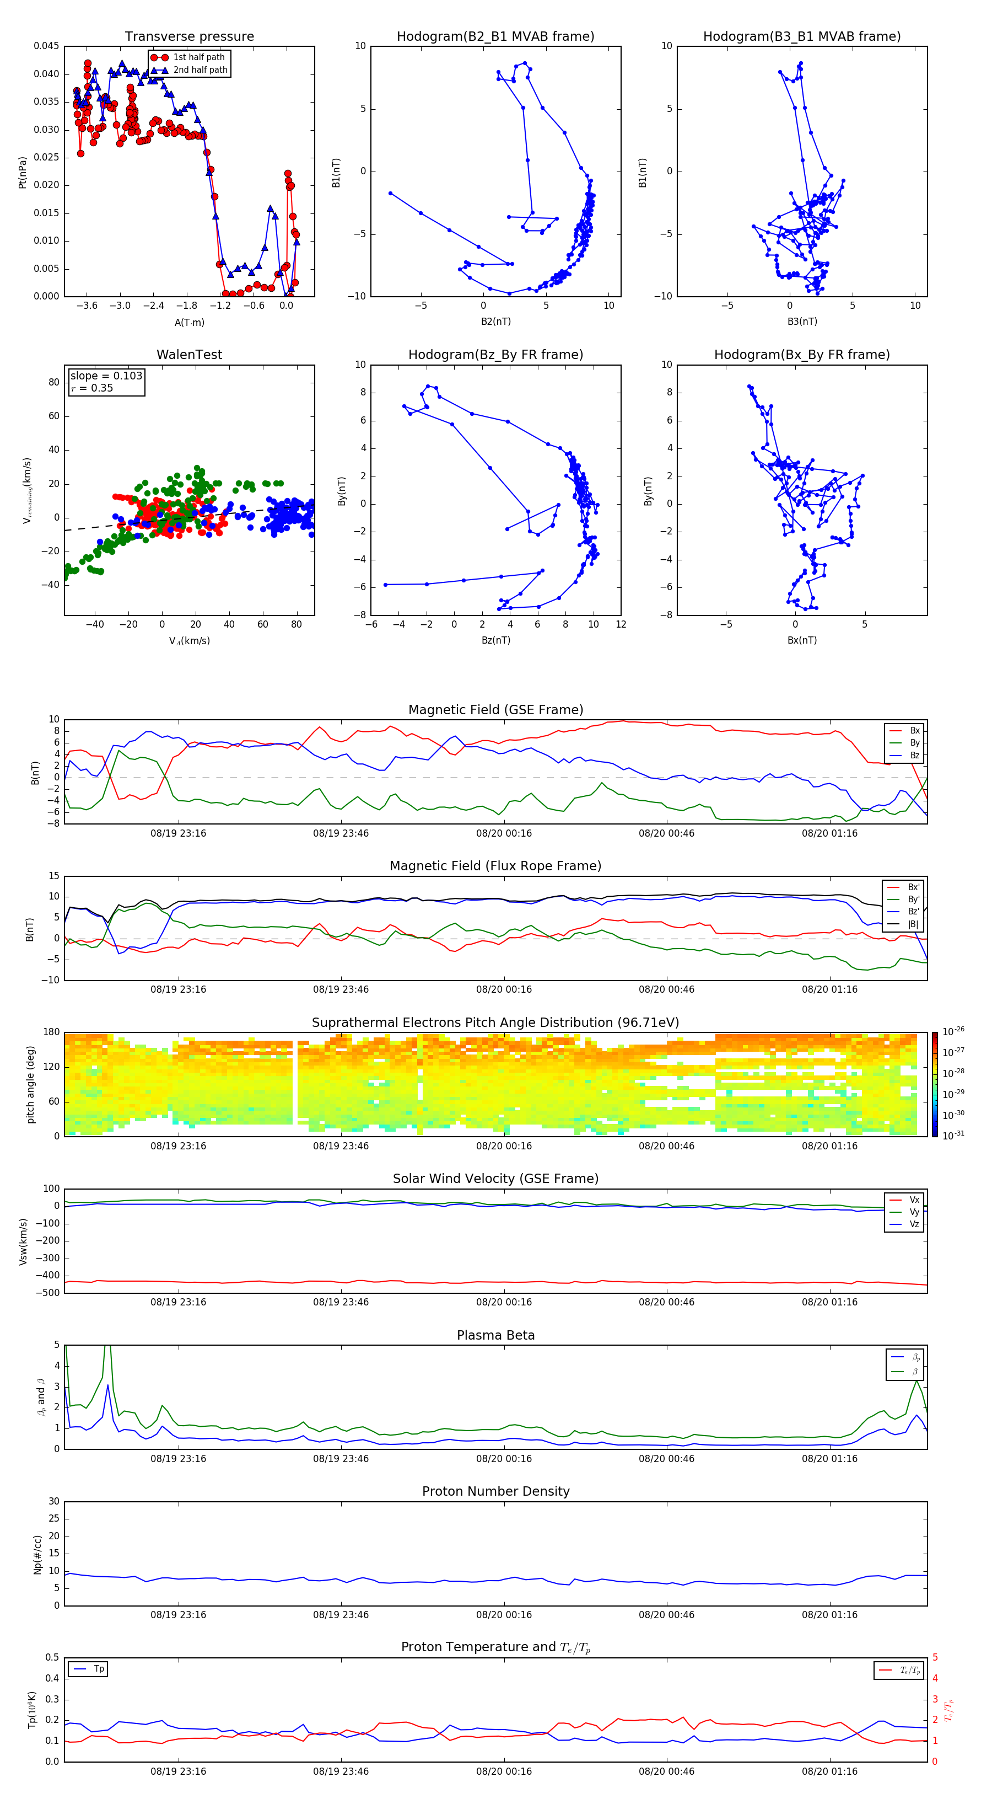992x1820 pixels.
Task: Click the 'Magnetic Field (GSE Frame)' title
Action: tap(495, 710)
